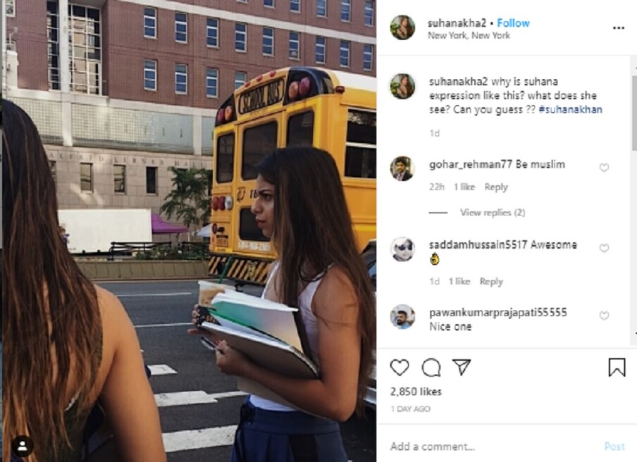Share the post using the paper plane icon
The image size is (637, 462).
click(462, 367)
